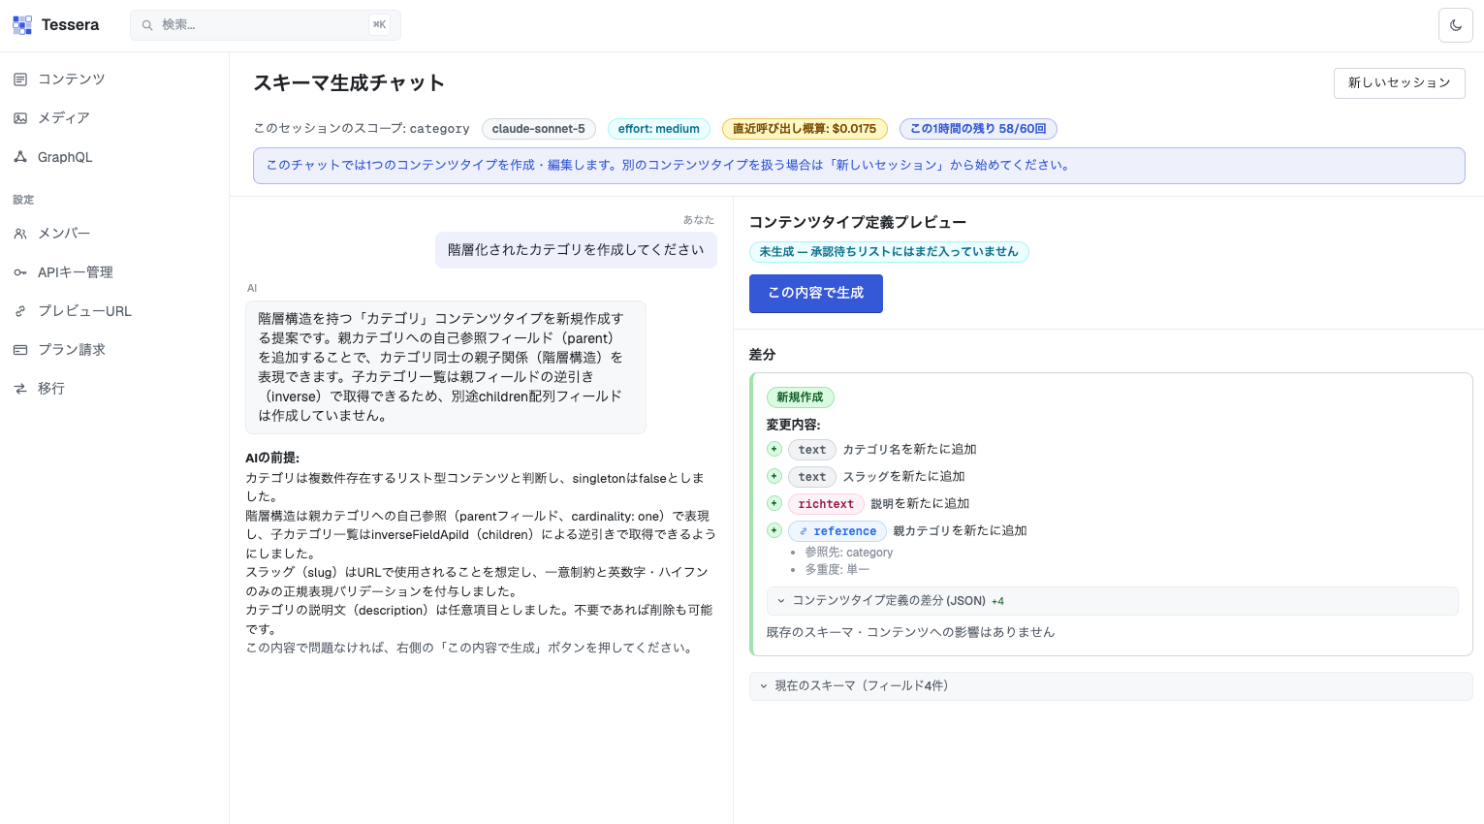Click the 直近呼び出し概算 cost badge
This screenshot has width=1484, height=824.
(x=805, y=129)
